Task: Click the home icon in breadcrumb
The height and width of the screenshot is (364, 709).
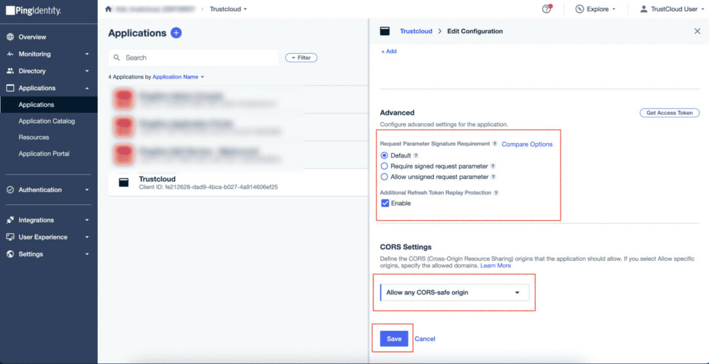Action: [108, 9]
